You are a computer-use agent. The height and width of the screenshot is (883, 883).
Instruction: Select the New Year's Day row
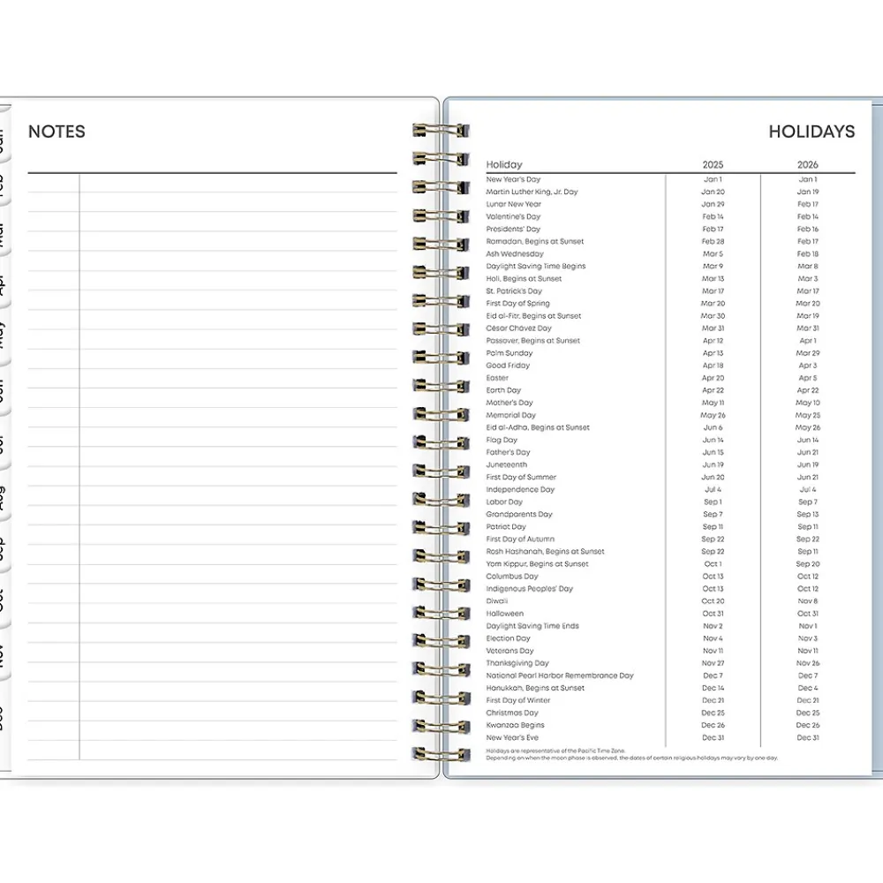click(513, 179)
